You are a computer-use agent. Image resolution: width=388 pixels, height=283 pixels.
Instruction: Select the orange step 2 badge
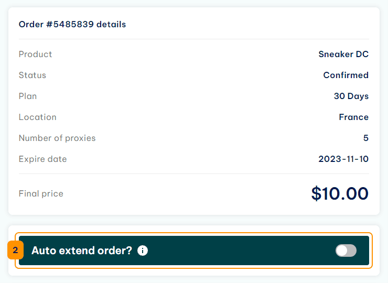[15, 250]
